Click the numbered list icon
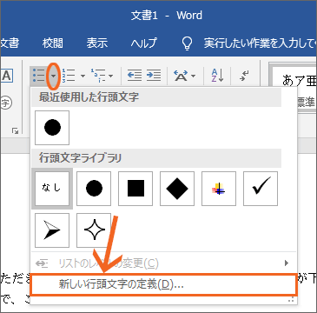317x313 pixels. tap(69, 76)
